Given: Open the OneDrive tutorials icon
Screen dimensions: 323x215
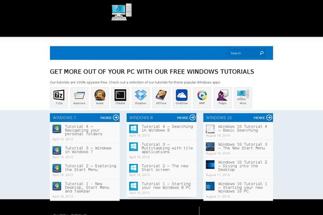Looking at the screenshot, I should (x=182, y=98).
